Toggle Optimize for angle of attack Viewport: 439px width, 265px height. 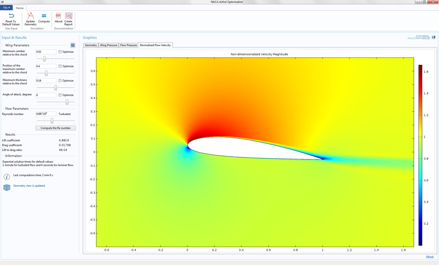click(x=60, y=95)
